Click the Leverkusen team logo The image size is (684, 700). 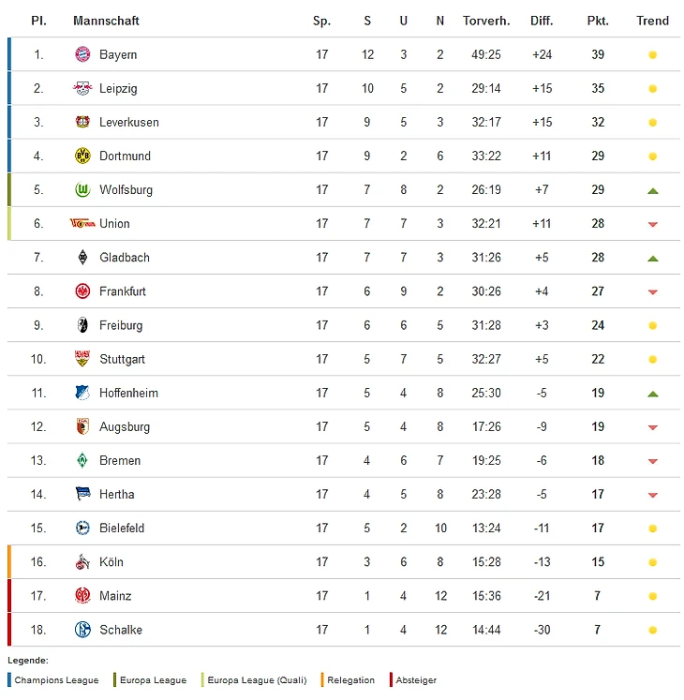click(x=82, y=122)
